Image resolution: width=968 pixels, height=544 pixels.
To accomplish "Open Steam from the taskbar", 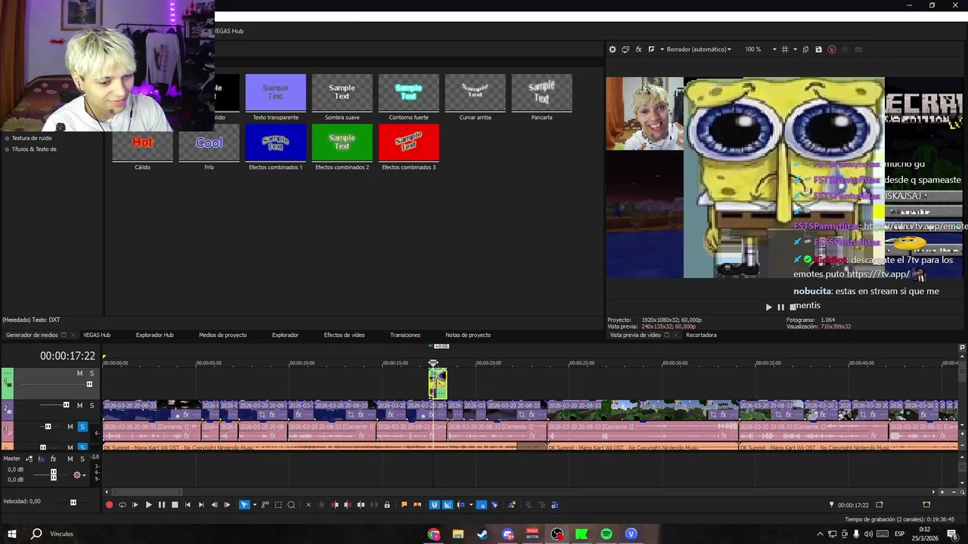I will coord(482,534).
